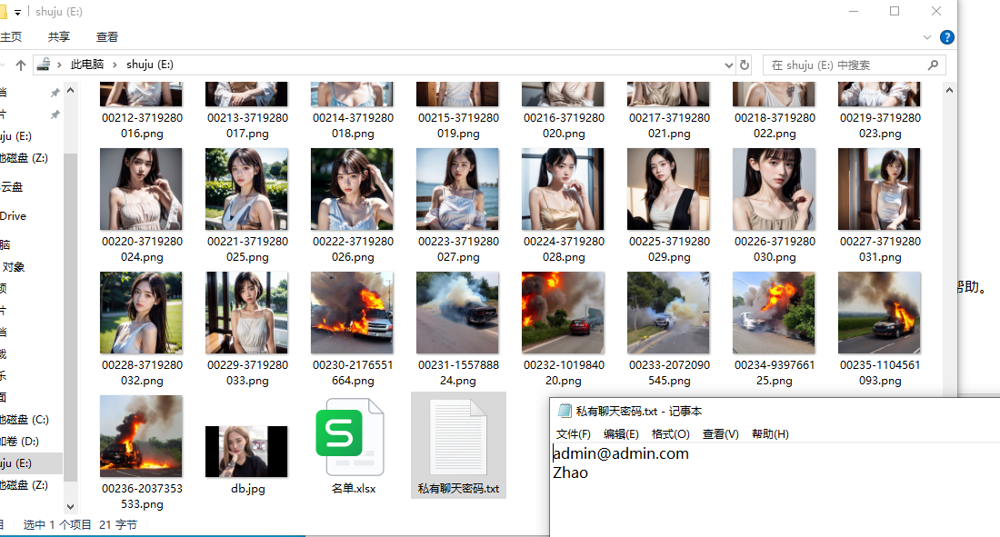The width and height of the screenshot is (1000, 537).
Task: Select the db.jpg image thumbnail
Action: [246, 451]
